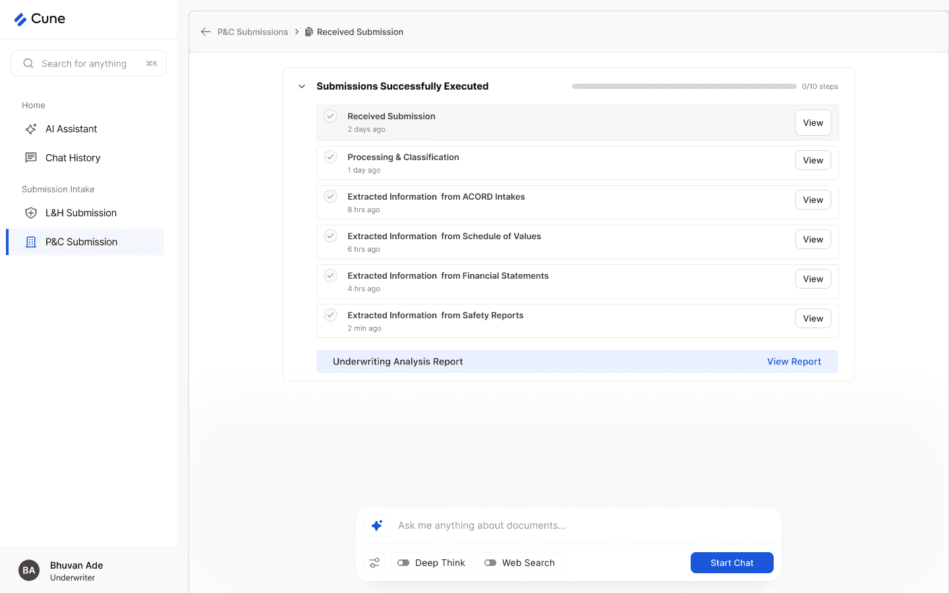Click the blue sparkle icon in chat box
949x593 pixels.
[x=377, y=525]
